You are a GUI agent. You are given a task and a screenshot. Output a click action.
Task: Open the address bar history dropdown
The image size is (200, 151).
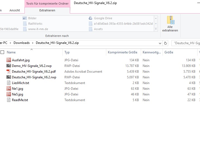coord(160,43)
